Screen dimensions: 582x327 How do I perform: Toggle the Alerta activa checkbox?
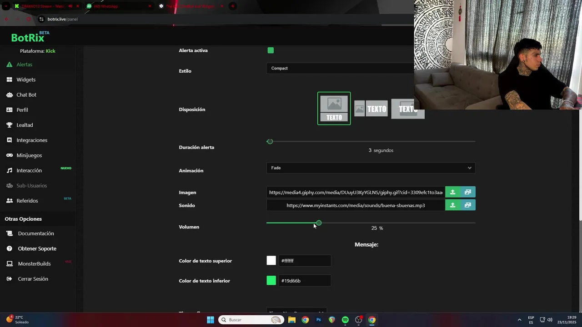[x=271, y=50]
